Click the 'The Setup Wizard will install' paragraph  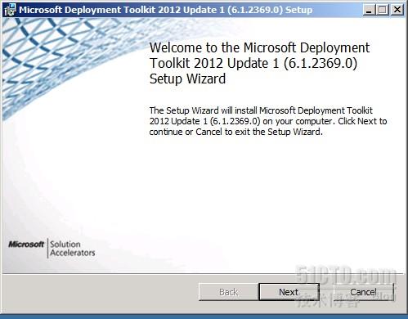pyautogui.click(x=268, y=121)
